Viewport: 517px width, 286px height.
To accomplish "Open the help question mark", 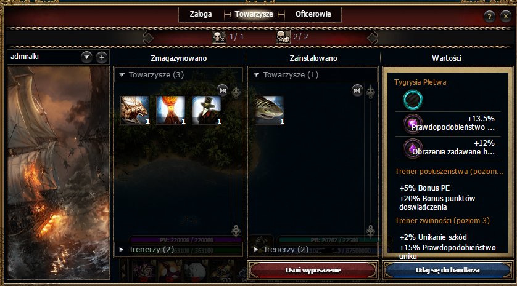I will pos(489,16).
